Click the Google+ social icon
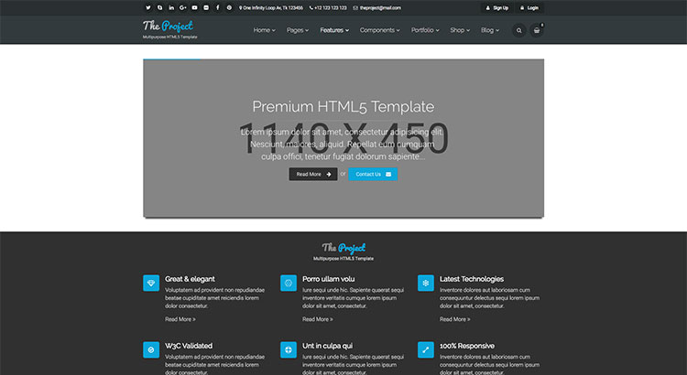Screen dimensions: 687x375 (183, 7)
